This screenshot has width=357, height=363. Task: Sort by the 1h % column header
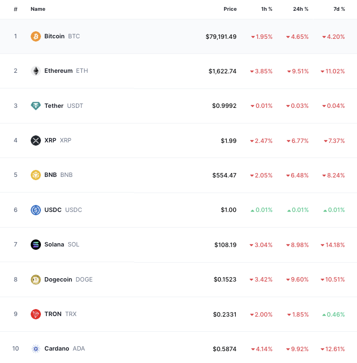(x=267, y=9)
